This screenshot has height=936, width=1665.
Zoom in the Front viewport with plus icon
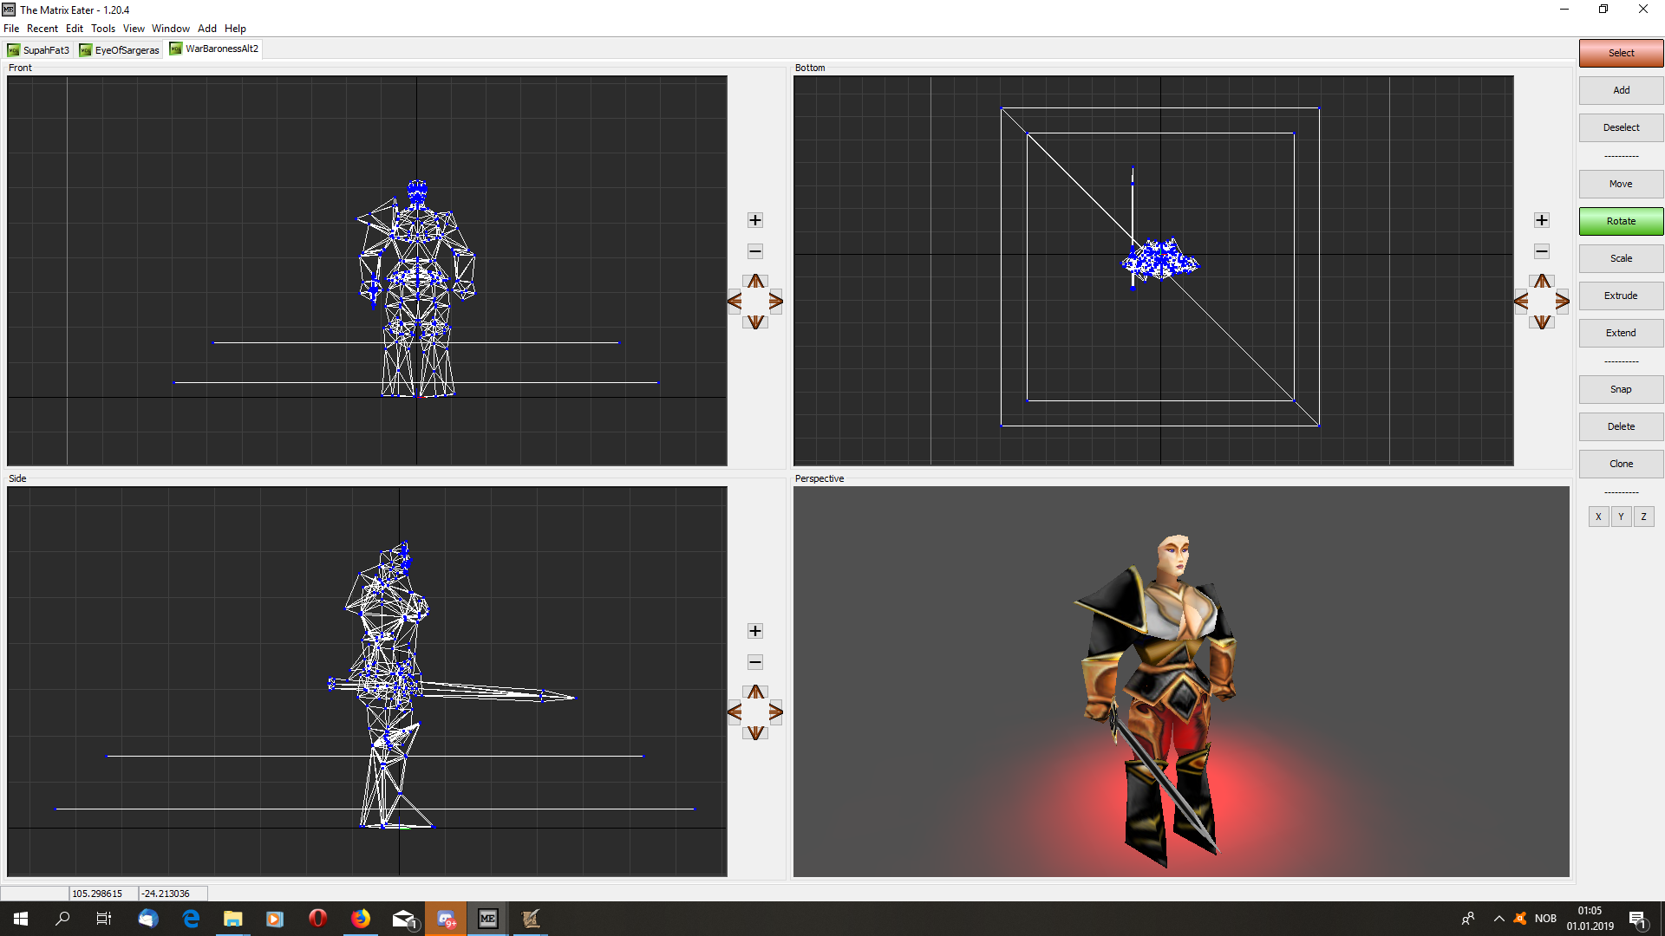coord(755,220)
